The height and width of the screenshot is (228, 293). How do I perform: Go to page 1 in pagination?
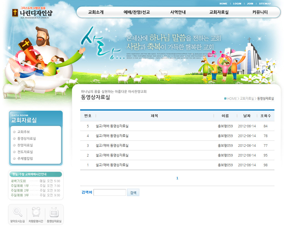tap(177, 178)
